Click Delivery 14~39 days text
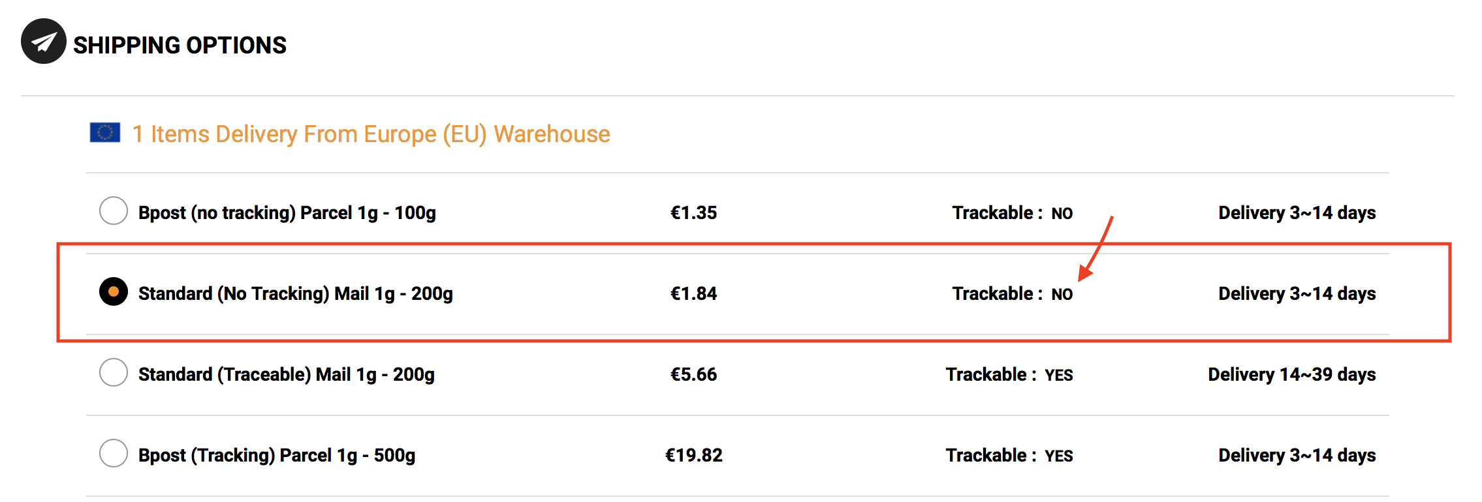Viewport: 1482px width, 502px height. [1292, 375]
